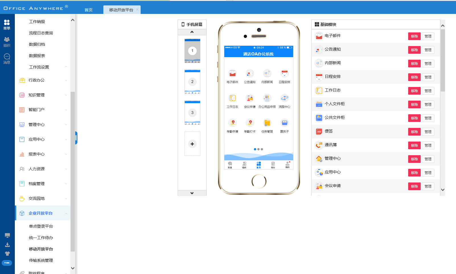Screen dimensions: 456x274
Task: Open the 消息 sidebar icon
Action: 7,59
